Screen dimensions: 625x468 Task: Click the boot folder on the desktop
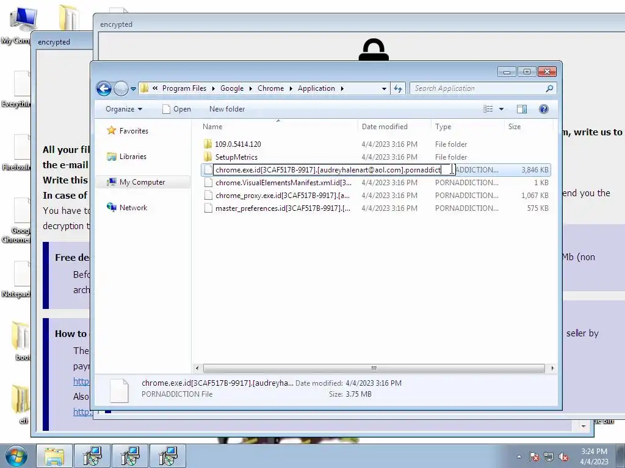19,341
